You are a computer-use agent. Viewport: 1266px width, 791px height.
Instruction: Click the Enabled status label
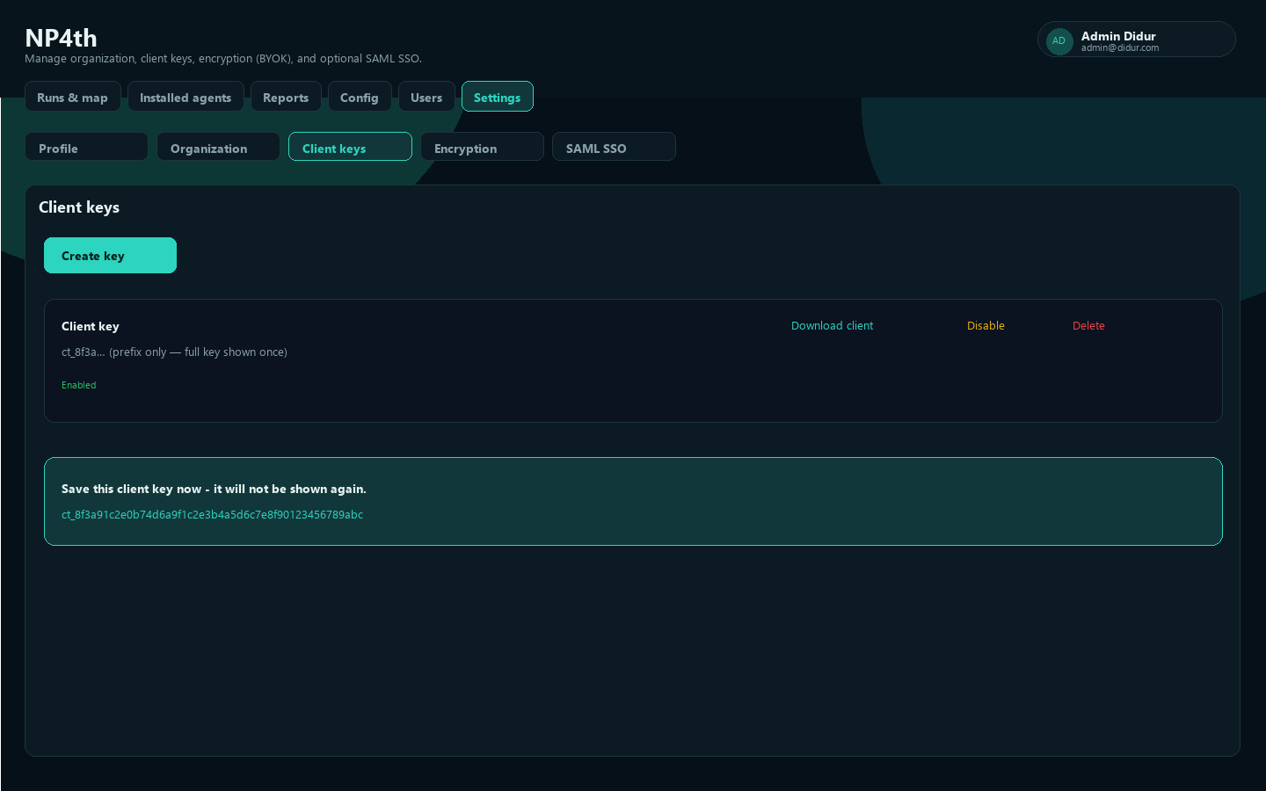(x=79, y=385)
